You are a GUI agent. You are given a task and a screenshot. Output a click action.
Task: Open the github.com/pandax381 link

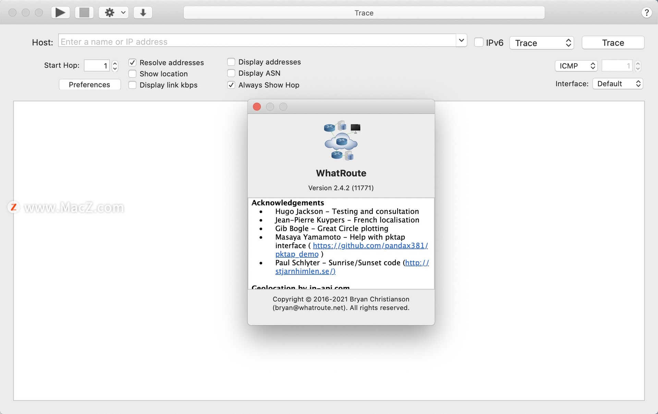pyautogui.click(x=370, y=246)
